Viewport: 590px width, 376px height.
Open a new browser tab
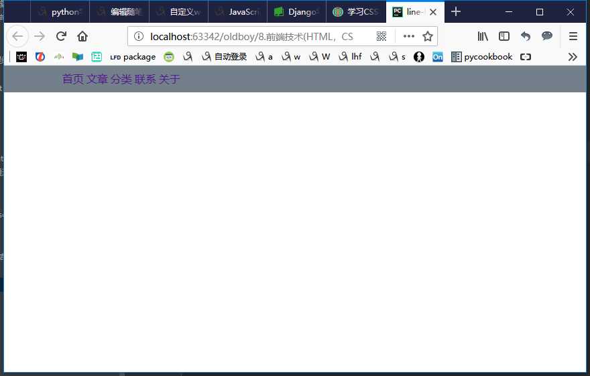[x=456, y=11]
